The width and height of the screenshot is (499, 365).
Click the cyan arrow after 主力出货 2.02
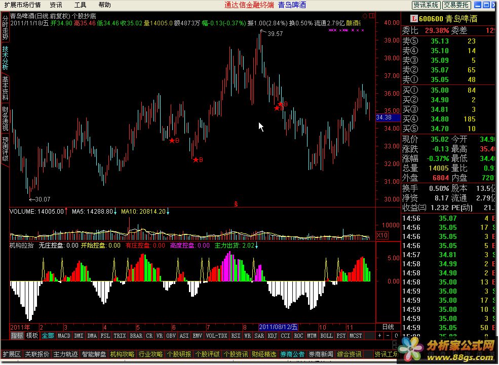coord(256,246)
